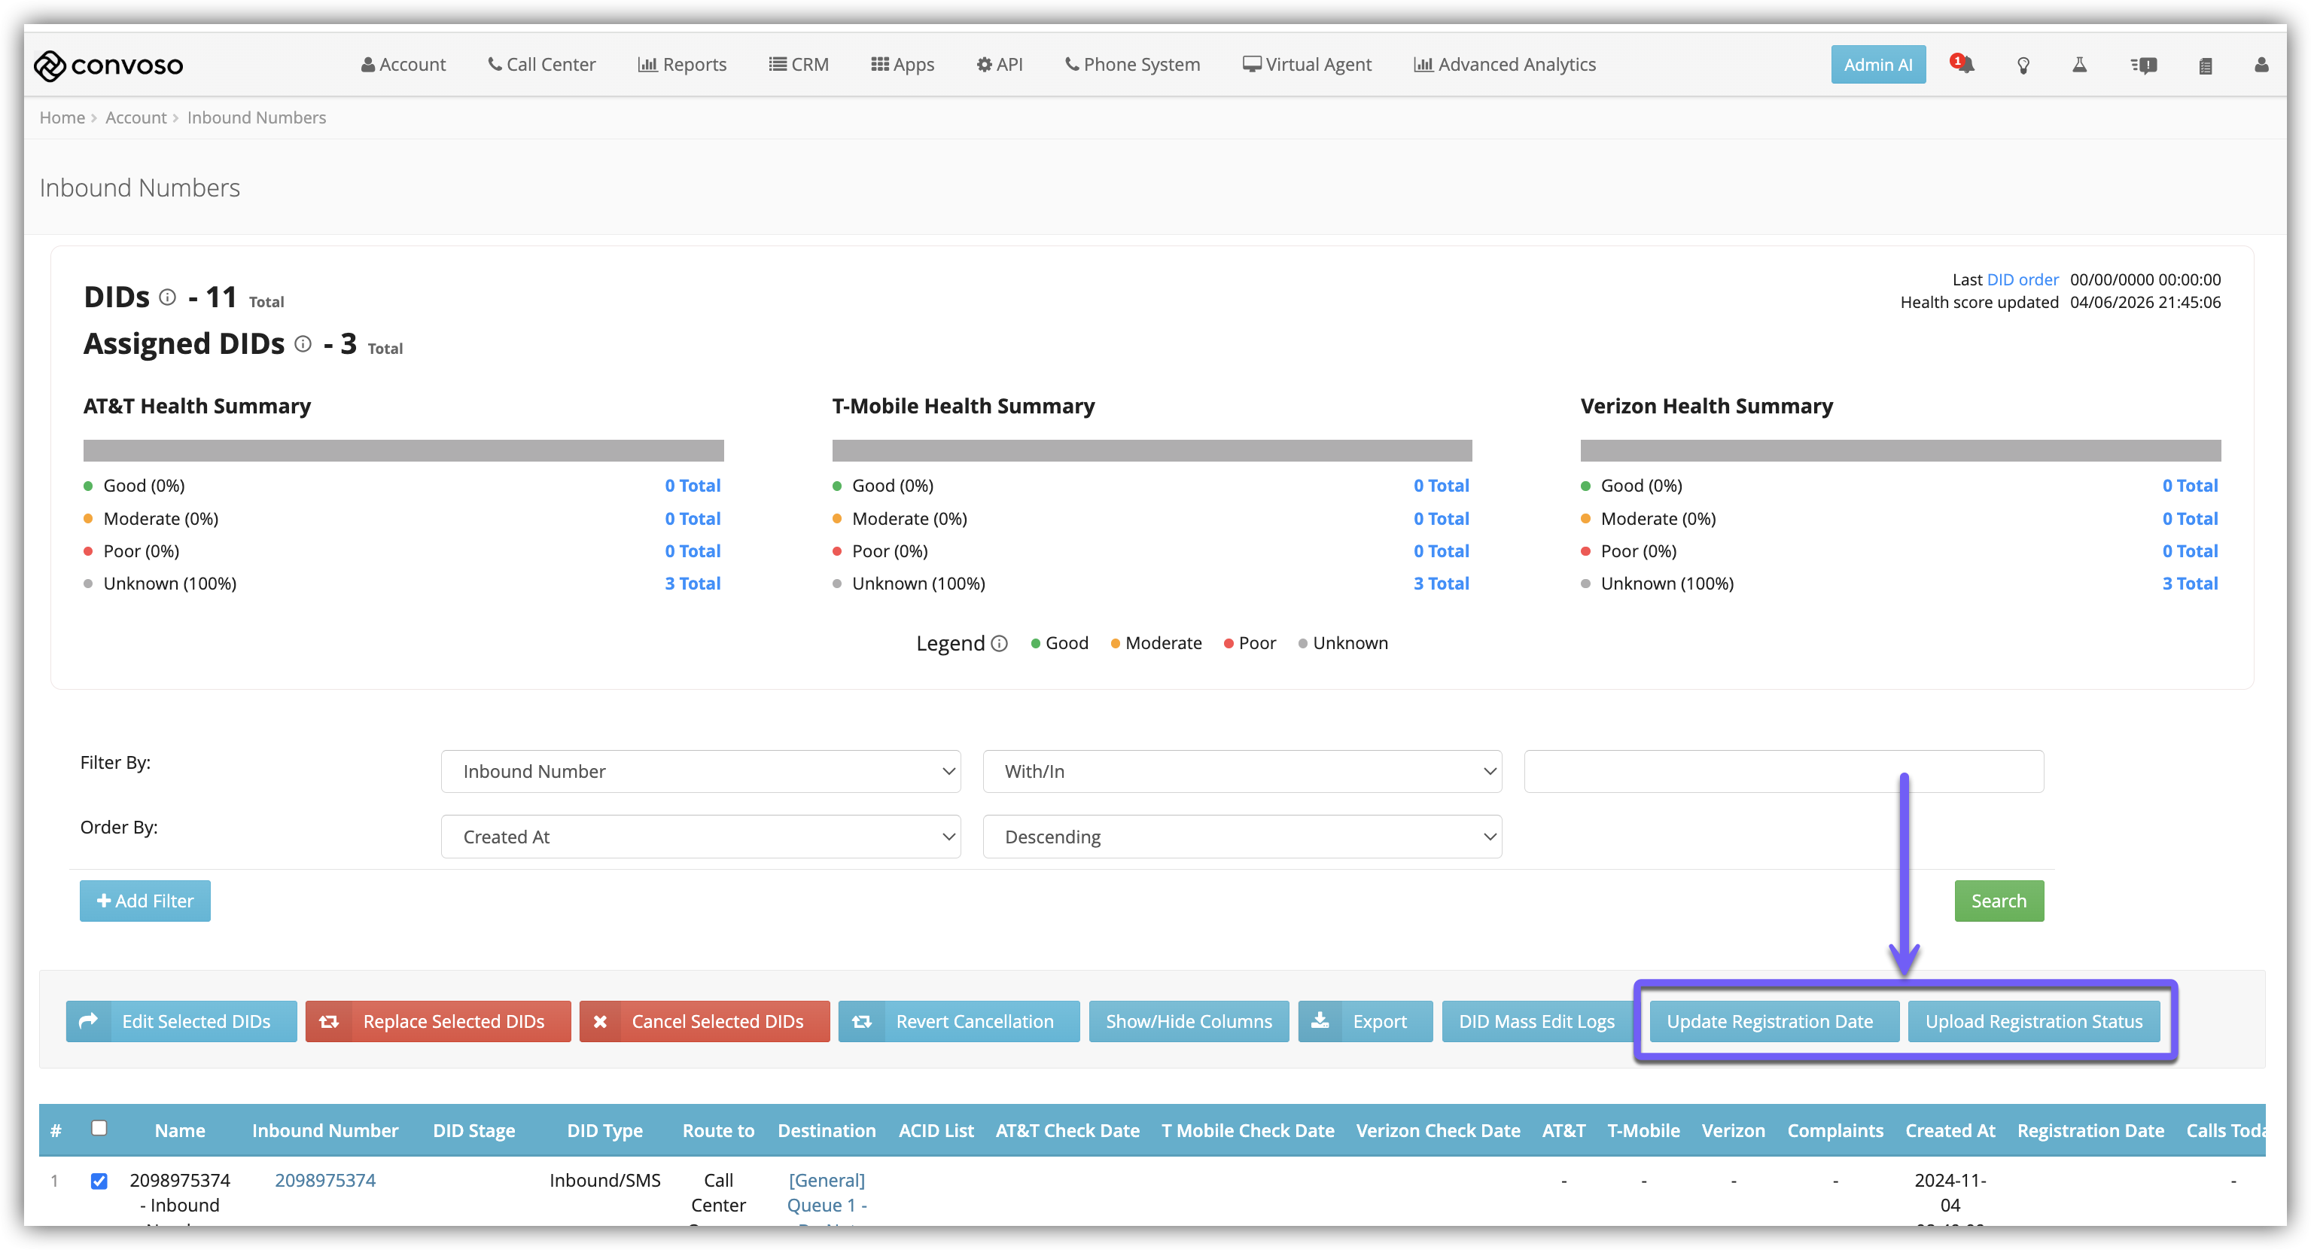Open the Inbound Number filter dropdown
Viewport: 2311px width, 1250px height.
pos(701,772)
